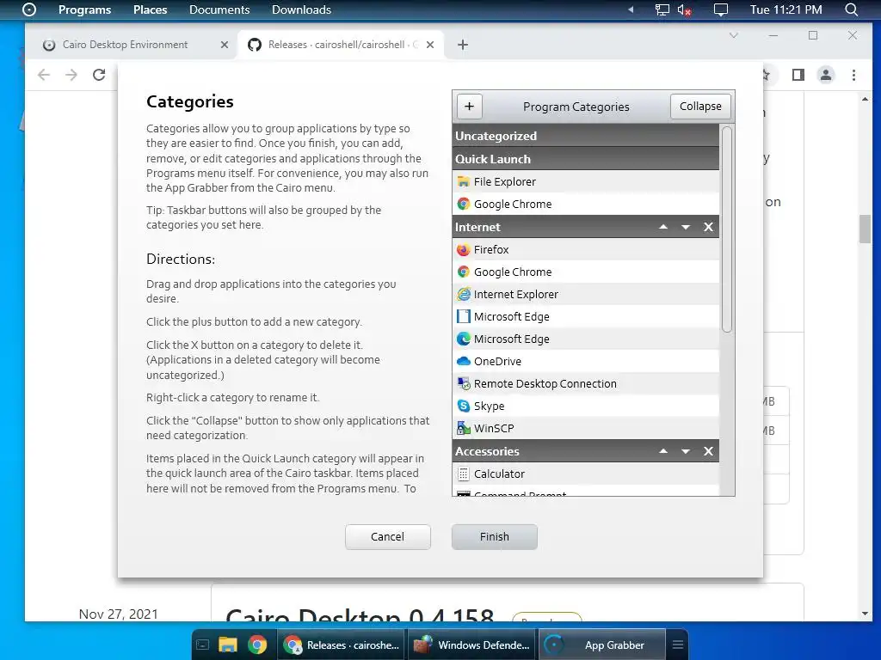Image resolution: width=881 pixels, height=660 pixels.
Task: Click the Collapse button
Action: 700,106
